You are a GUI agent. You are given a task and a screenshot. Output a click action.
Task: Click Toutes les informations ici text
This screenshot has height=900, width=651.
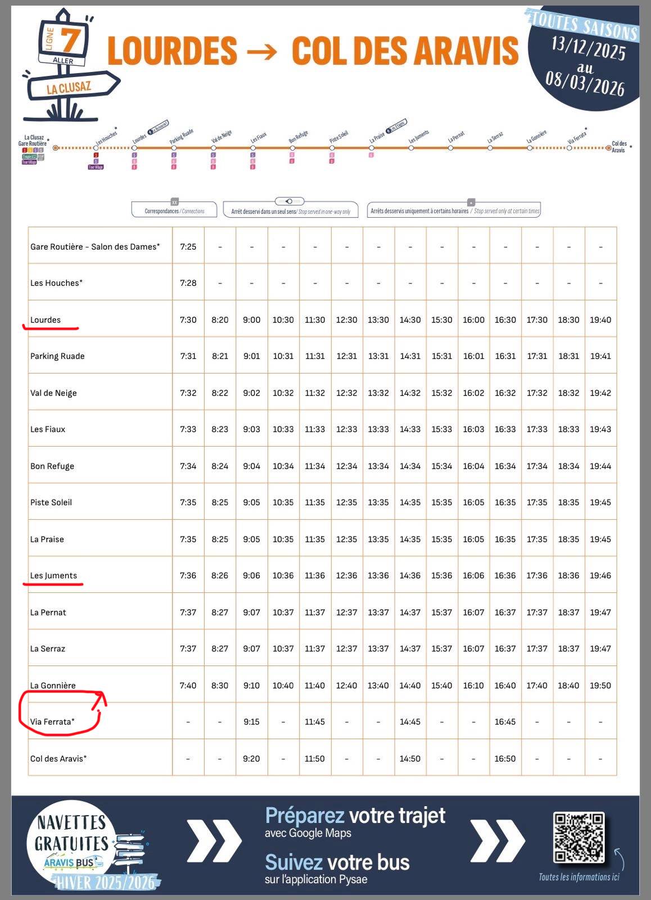click(578, 877)
